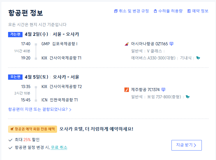Viewport: 216px width, 160px height.
Task: Click the 무료 취소 underlined link
Action: (59, 147)
